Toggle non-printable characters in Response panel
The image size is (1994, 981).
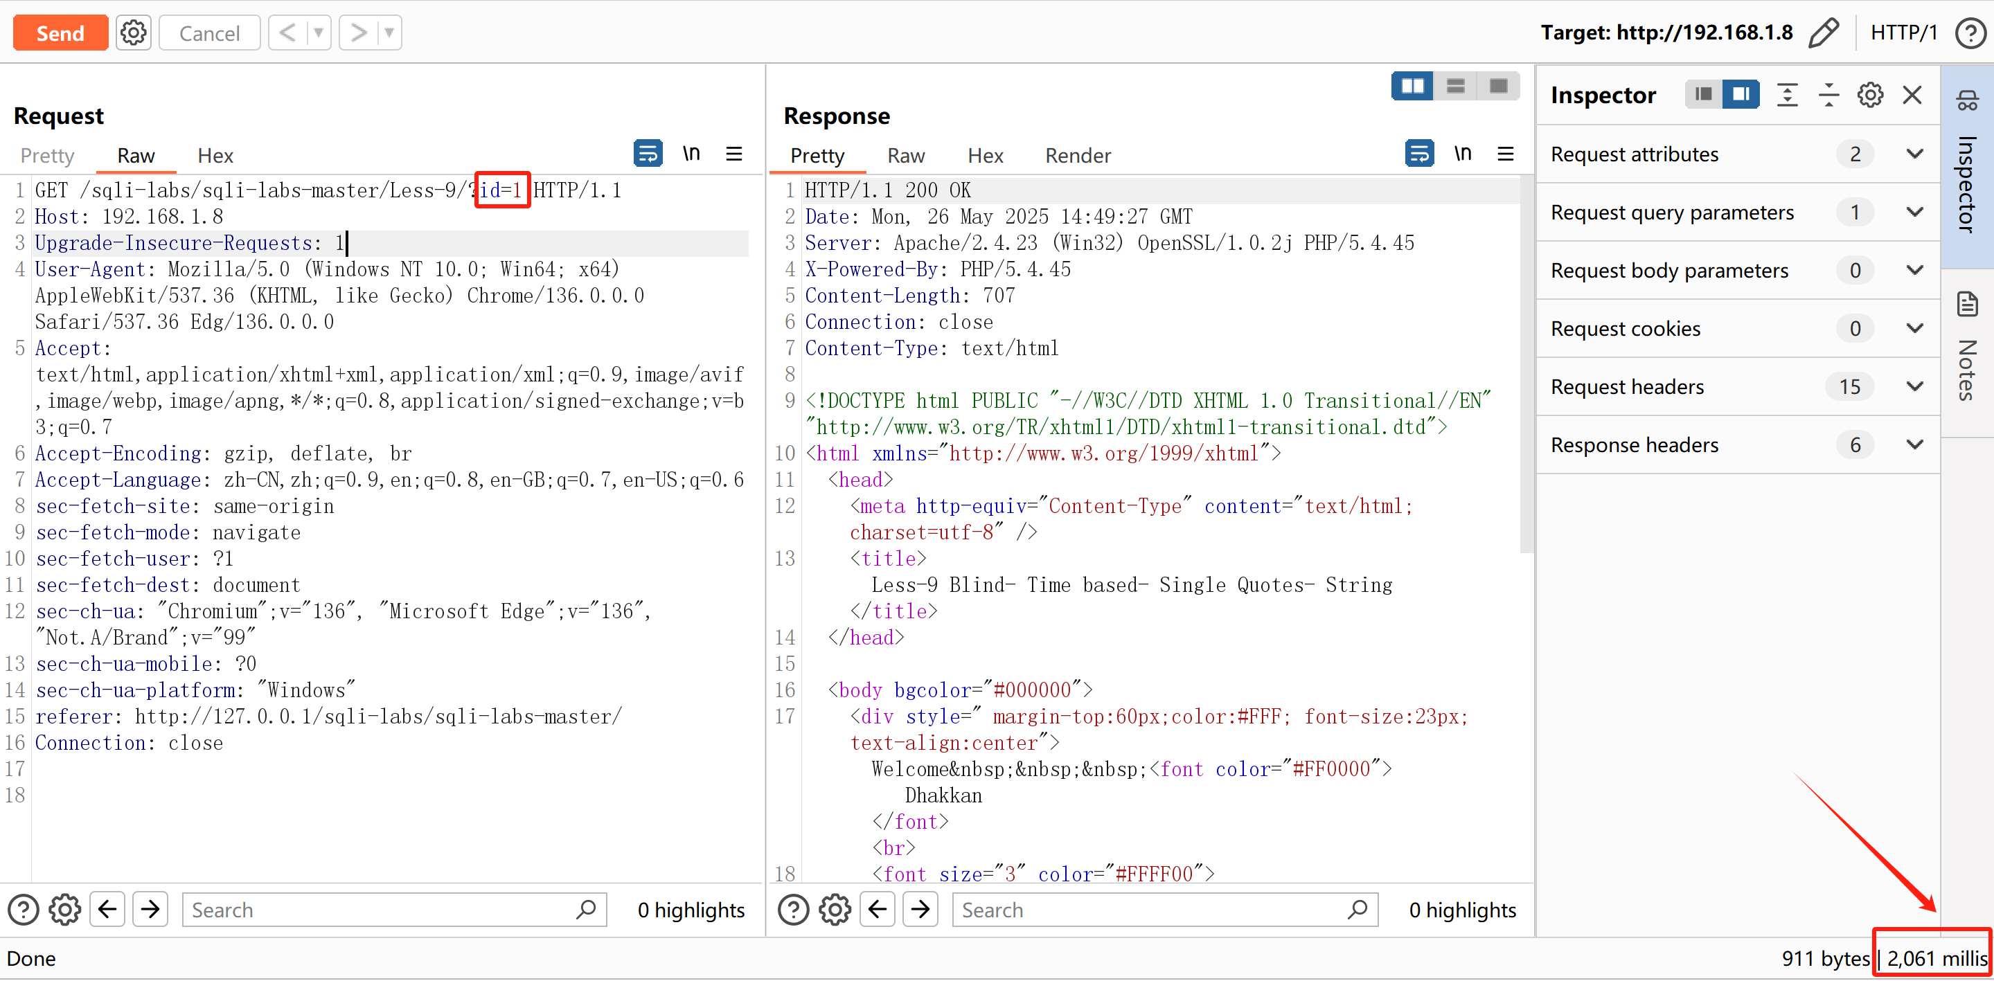pos(1461,153)
